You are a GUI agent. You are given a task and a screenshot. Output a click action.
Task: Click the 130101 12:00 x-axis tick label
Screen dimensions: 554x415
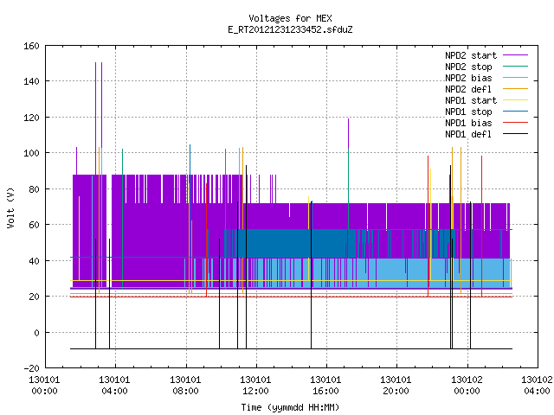pyautogui.click(x=255, y=386)
